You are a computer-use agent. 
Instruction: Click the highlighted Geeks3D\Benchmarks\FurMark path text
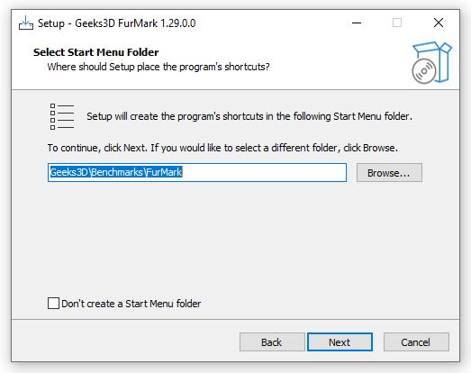[116, 172]
